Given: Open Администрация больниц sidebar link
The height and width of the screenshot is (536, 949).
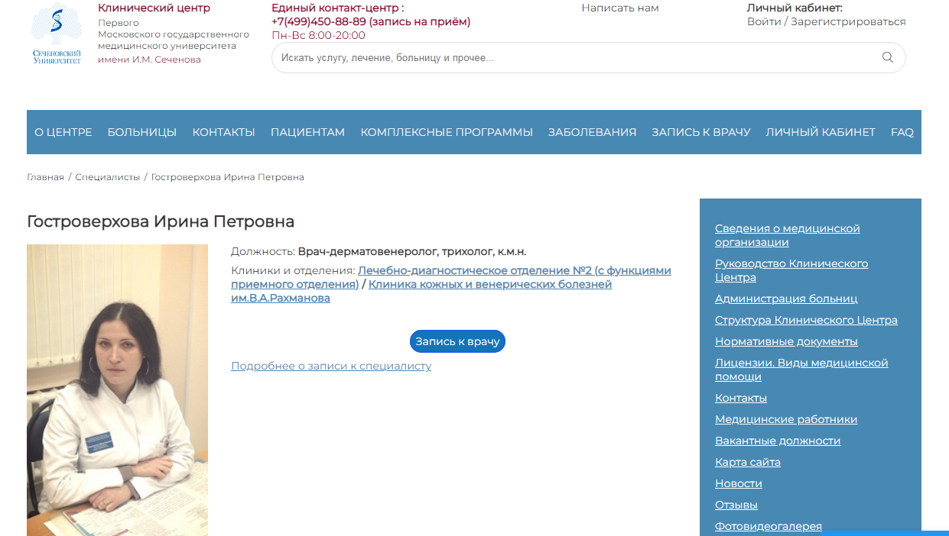Looking at the screenshot, I should click(x=786, y=299).
